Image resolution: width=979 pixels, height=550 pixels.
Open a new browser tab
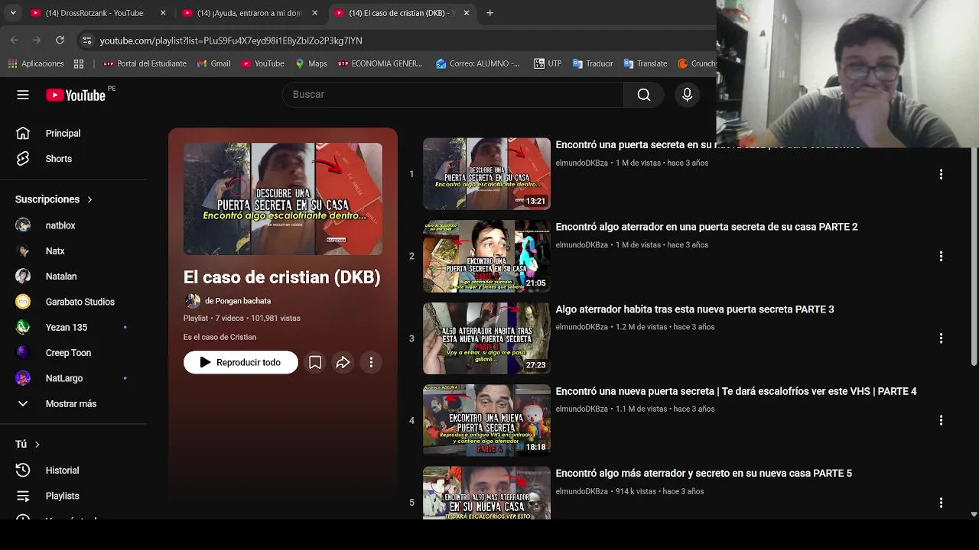click(489, 13)
